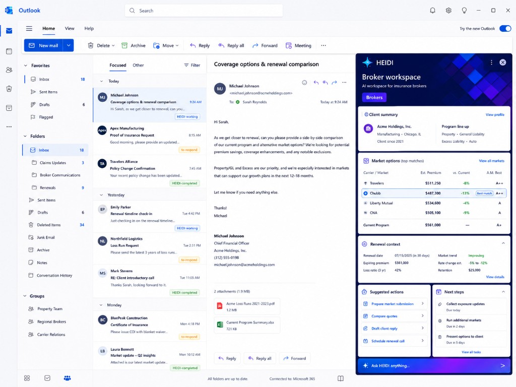Open the Apex Manufacturing Proof of Insurance email

coord(150,139)
